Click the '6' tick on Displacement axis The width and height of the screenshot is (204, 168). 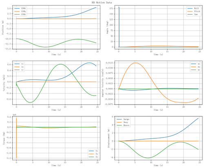pyautogui.click(x=113, y=117)
